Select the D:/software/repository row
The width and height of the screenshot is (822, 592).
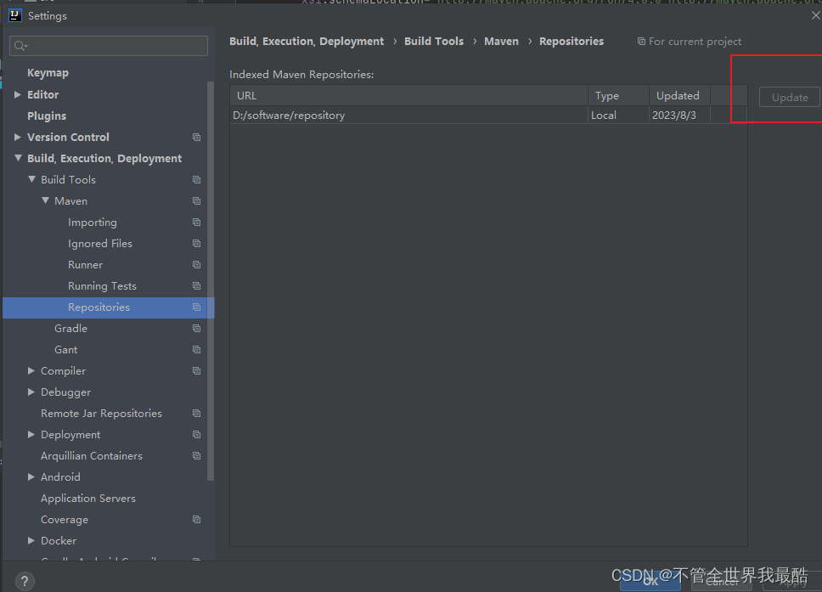click(x=488, y=115)
